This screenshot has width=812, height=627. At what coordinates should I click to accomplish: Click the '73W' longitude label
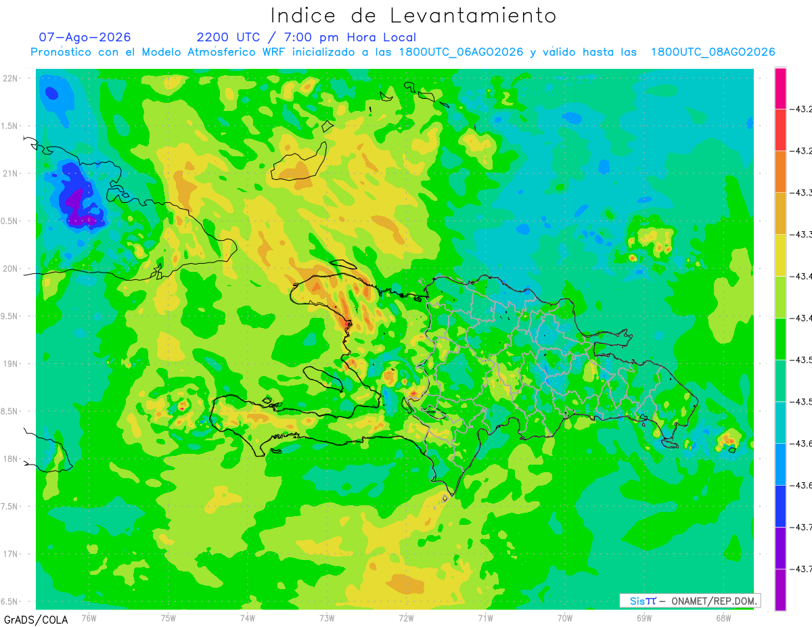[x=326, y=618]
